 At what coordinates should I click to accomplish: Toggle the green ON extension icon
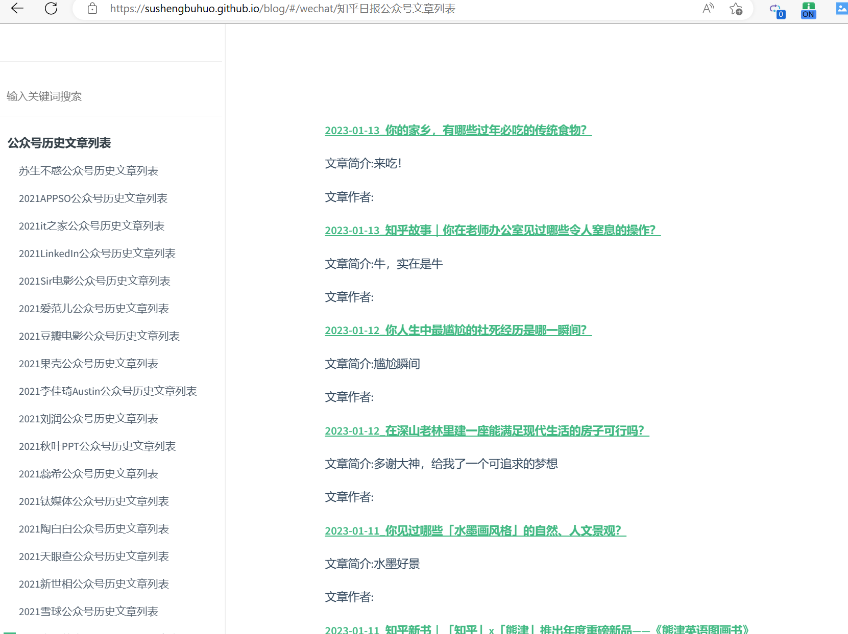tap(808, 10)
